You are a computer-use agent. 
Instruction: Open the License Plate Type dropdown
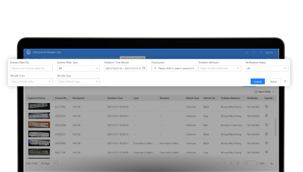(x=78, y=68)
